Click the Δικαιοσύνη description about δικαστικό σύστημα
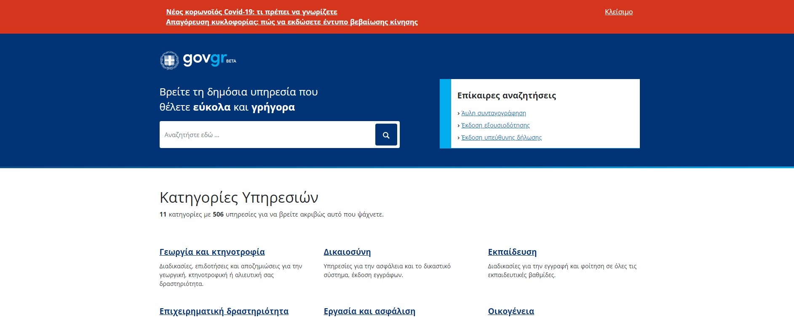The height and width of the screenshot is (320, 794). (x=387, y=270)
